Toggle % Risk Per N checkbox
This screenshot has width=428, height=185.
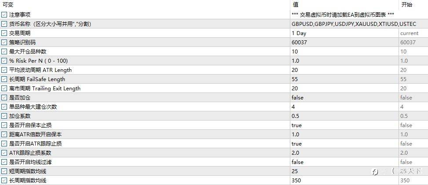[x=4, y=60]
